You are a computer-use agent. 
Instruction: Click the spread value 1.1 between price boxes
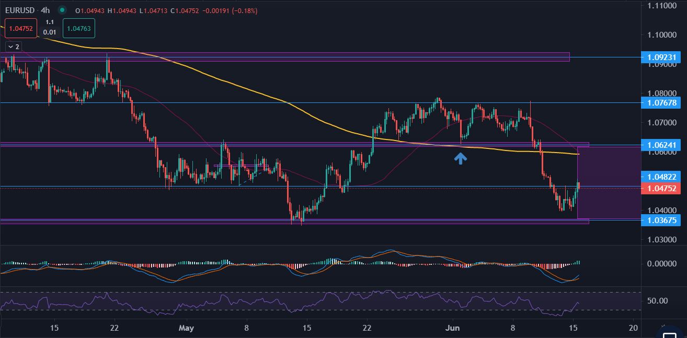(50, 22)
